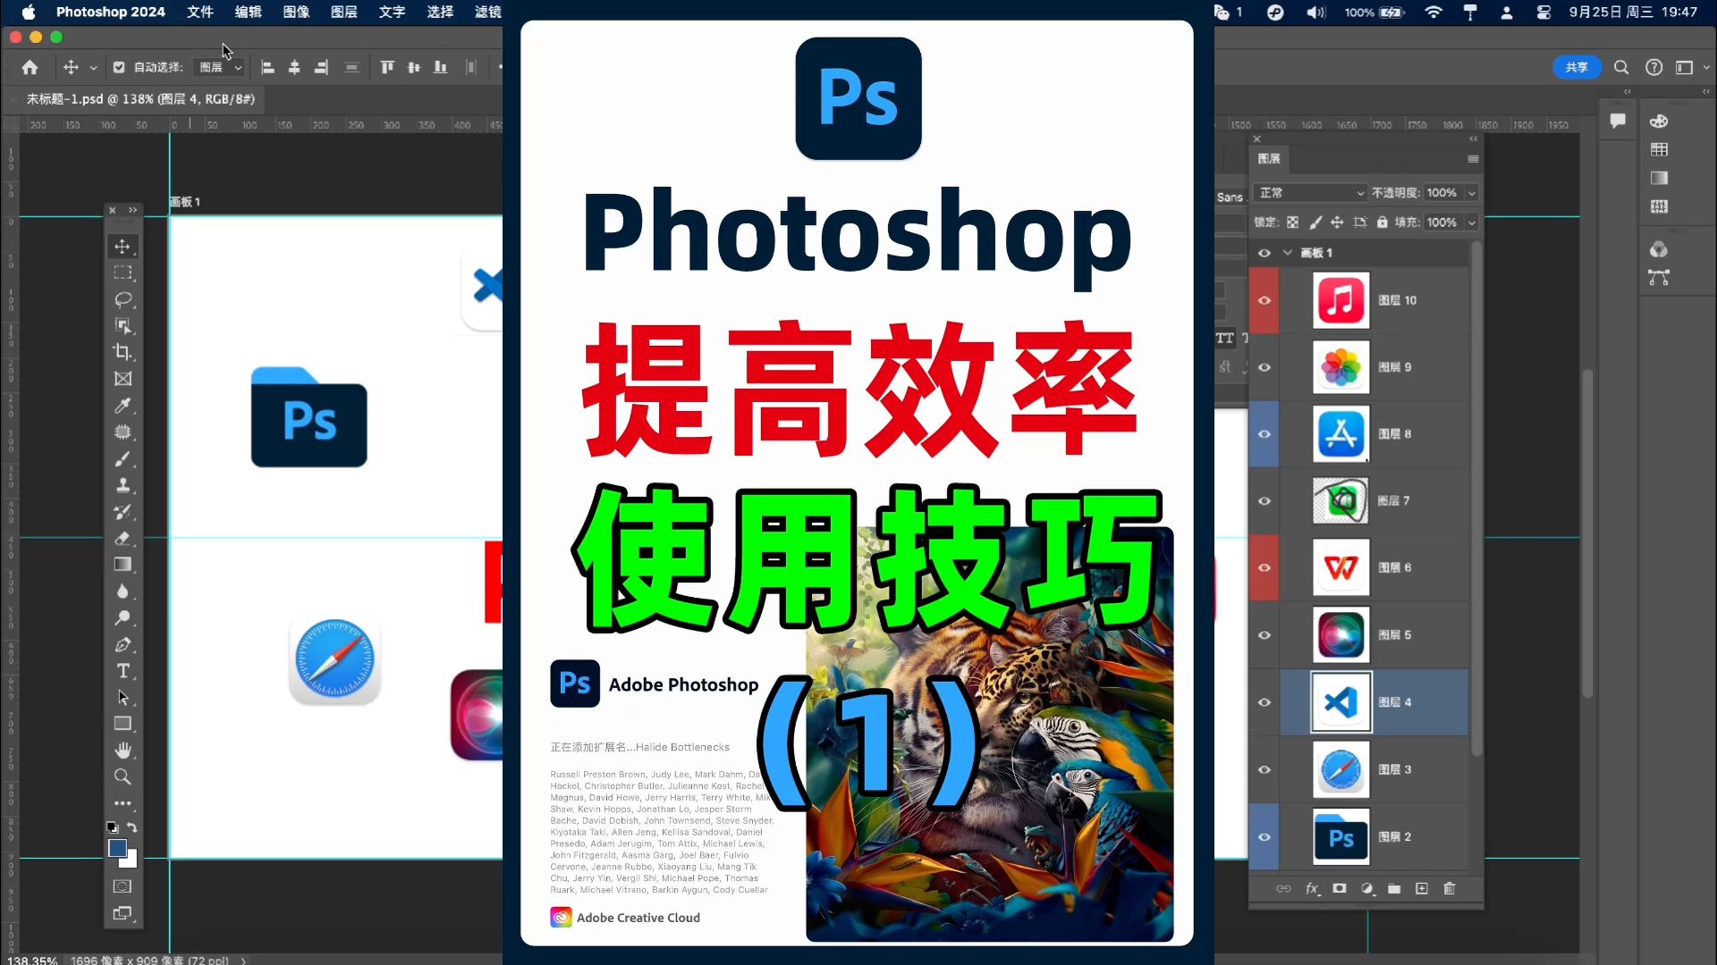Select the Lasso tool
The width and height of the screenshot is (1717, 965).
(x=123, y=299)
